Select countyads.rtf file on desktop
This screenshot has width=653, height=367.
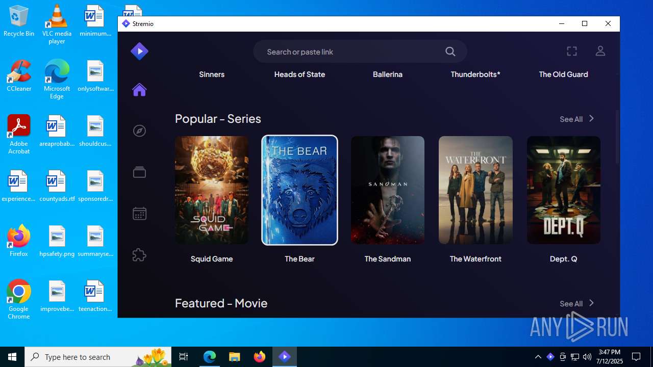(57, 187)
